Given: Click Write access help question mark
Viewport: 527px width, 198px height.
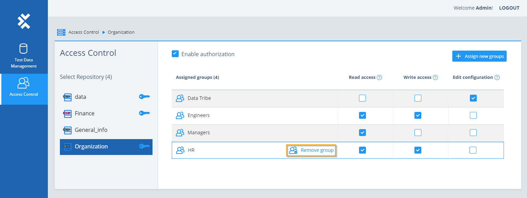Looking at the screenshot, I should tap(435, 77).
